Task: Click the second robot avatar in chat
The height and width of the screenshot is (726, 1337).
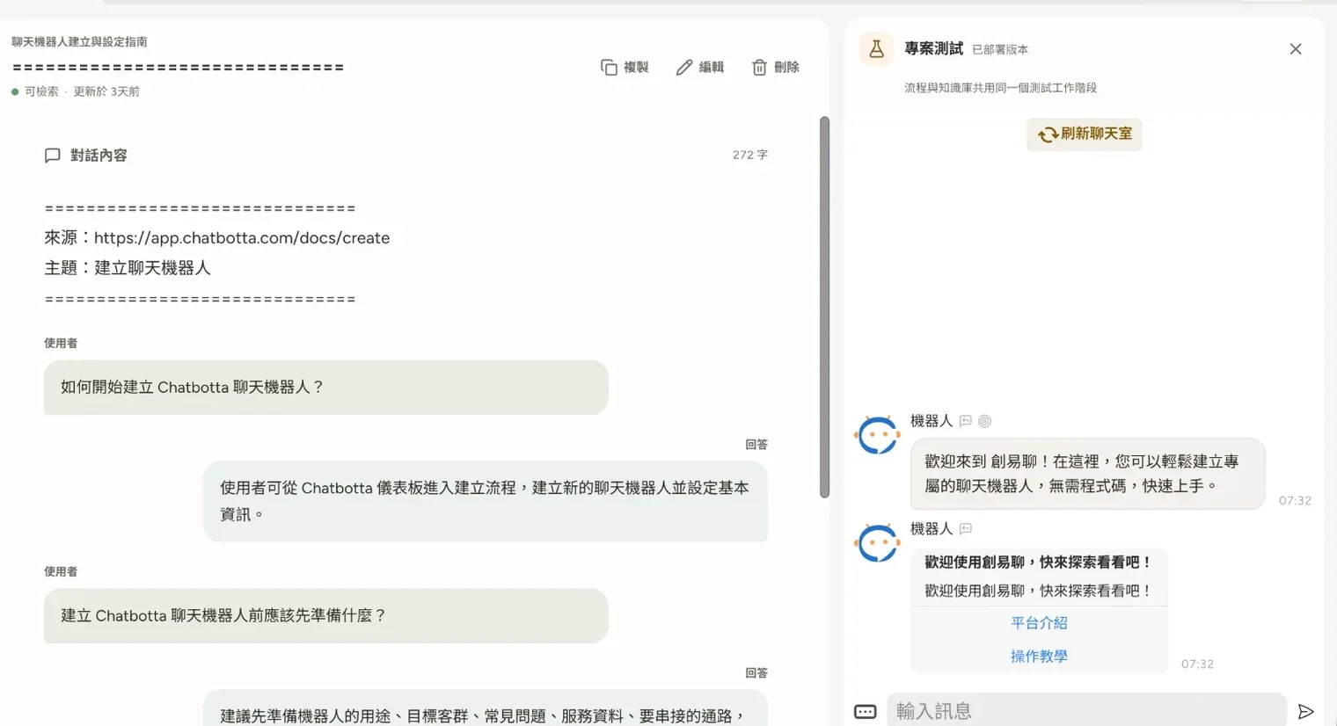Action: [x=877, y=543]
